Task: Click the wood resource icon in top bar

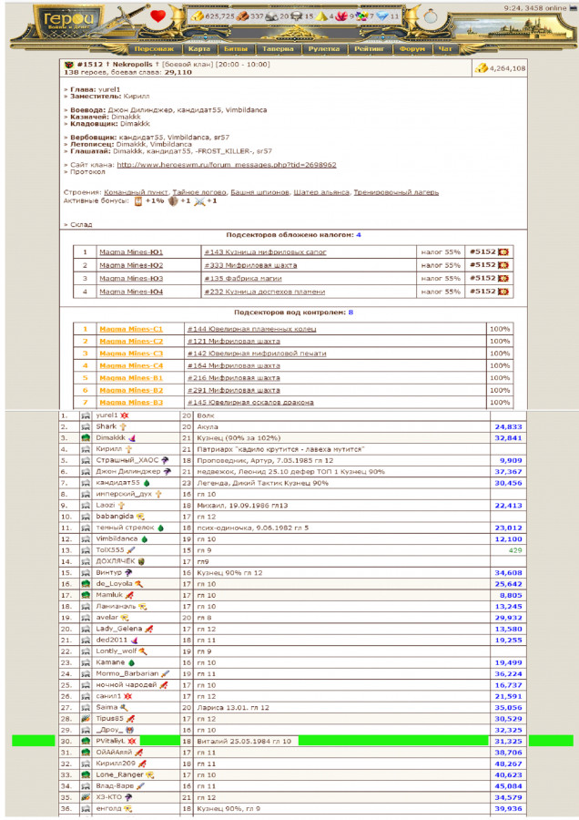Action: pyautogui.click(x=242, y=16)
